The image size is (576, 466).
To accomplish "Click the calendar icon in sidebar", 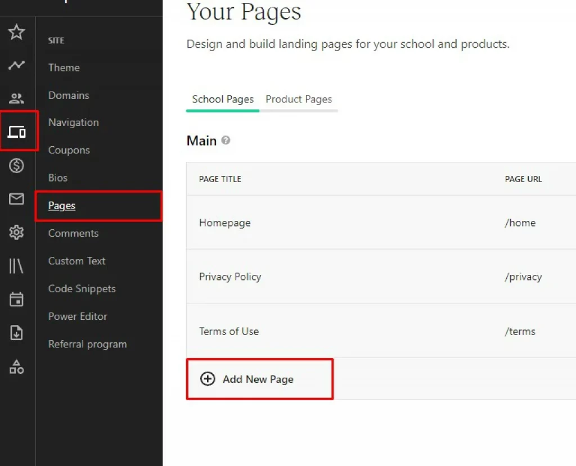I will click(x=17, y=299).
